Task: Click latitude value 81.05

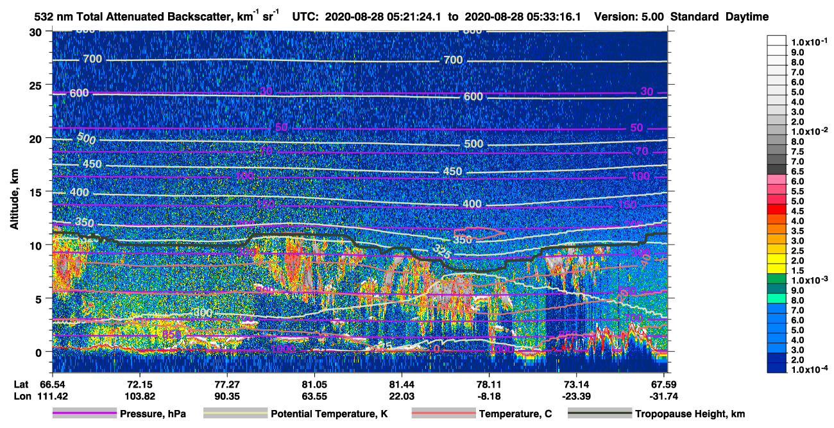Action: [x=314, y=384]
